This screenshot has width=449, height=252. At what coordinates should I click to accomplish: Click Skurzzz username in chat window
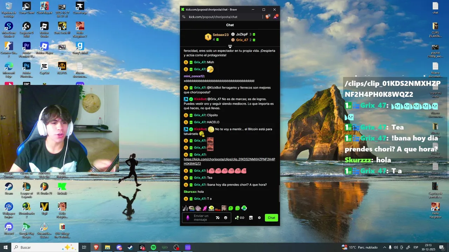(x=190, y=192)
